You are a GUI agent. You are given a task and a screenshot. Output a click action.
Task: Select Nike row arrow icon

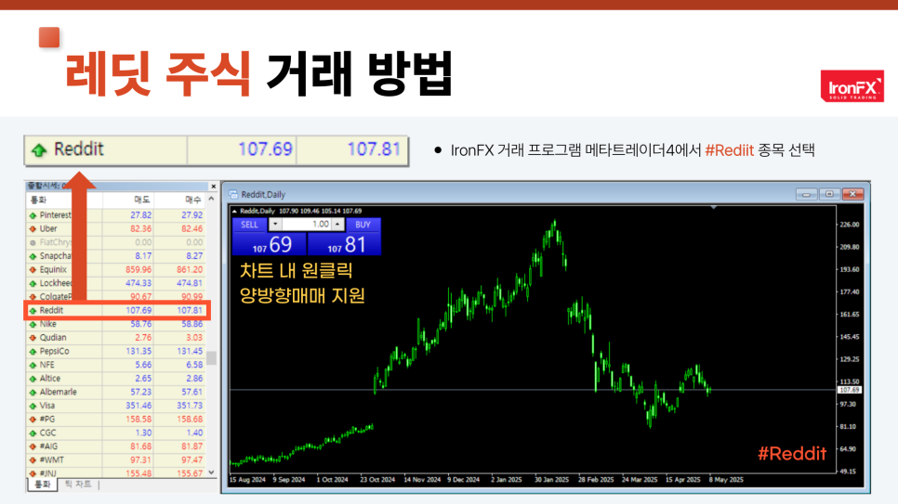pyautogui.click(x=33, y=324)
